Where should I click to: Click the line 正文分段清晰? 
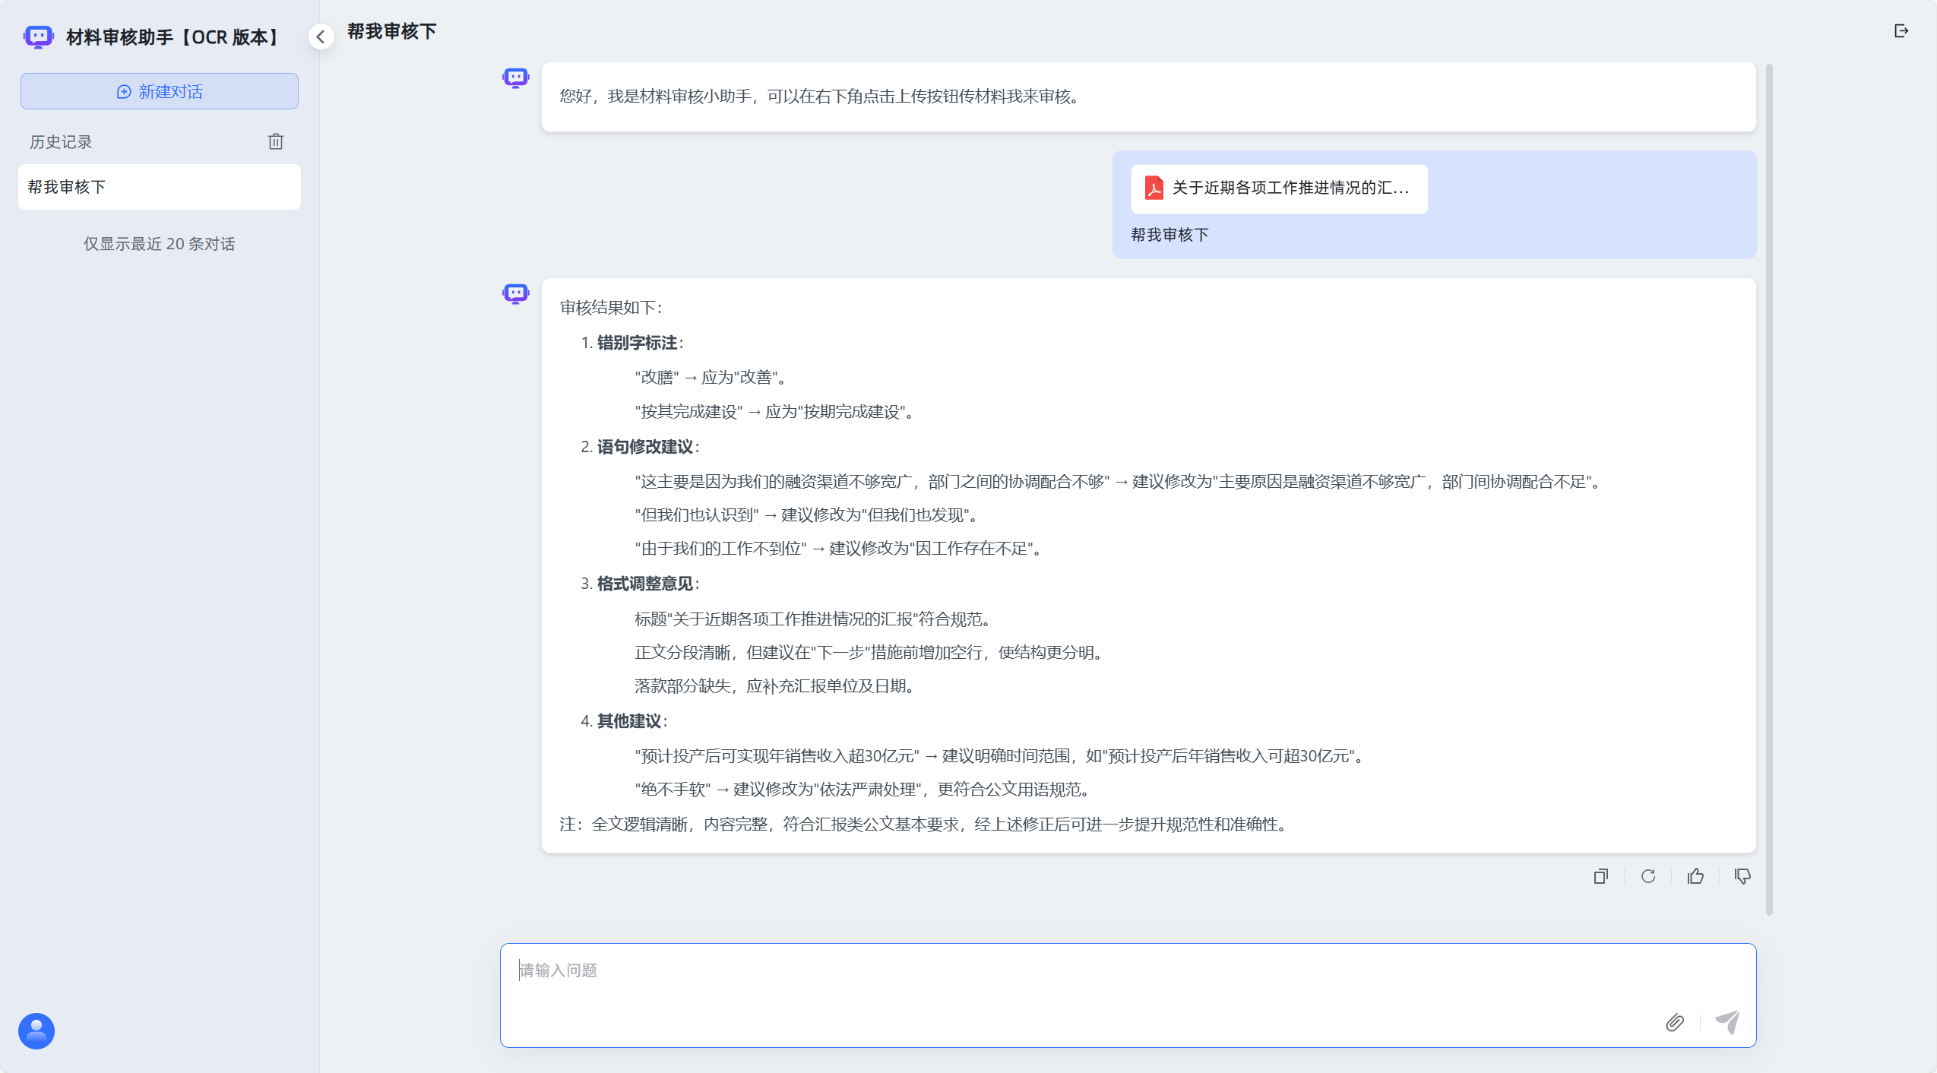[x=870, y=653]
